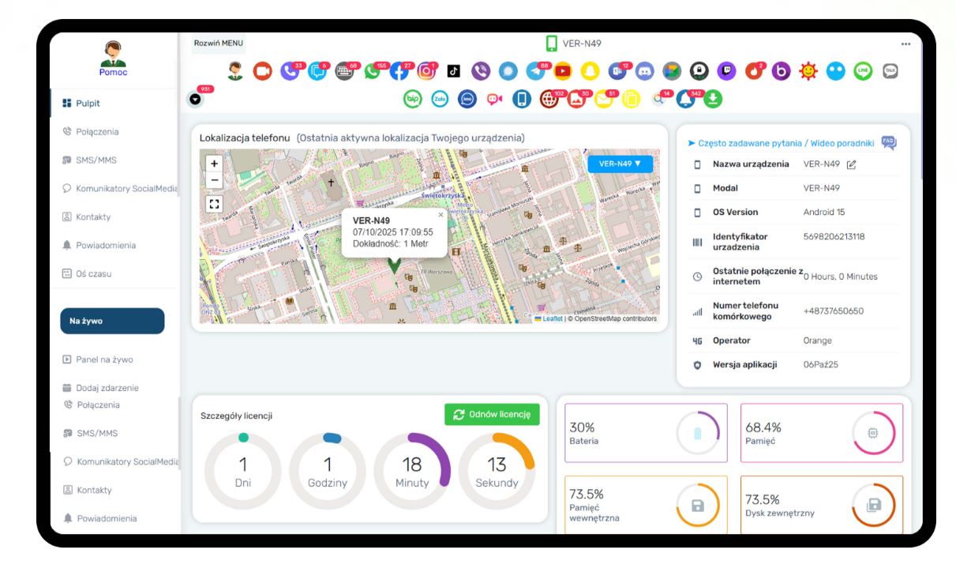Open the VER-N49 device dropdown on map
Image resolution: width=956 pixels, height=572 pixels.
[x=620, y=164]
